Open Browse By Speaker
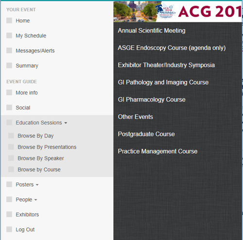243x240 pixels. tap(41, 158)
